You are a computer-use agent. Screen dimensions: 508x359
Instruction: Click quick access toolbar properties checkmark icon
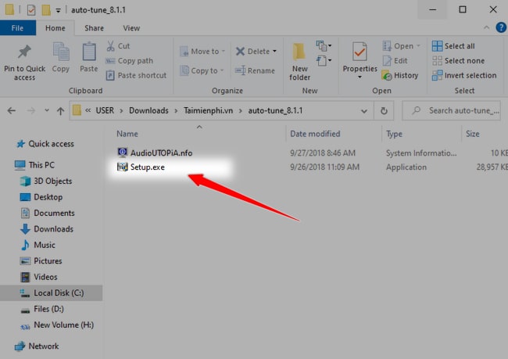point(31,10)
